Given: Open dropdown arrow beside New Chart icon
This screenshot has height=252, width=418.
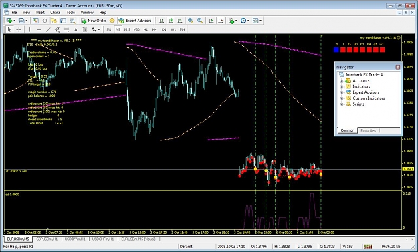Looking at the screenshot, I should tap(15, 21).
